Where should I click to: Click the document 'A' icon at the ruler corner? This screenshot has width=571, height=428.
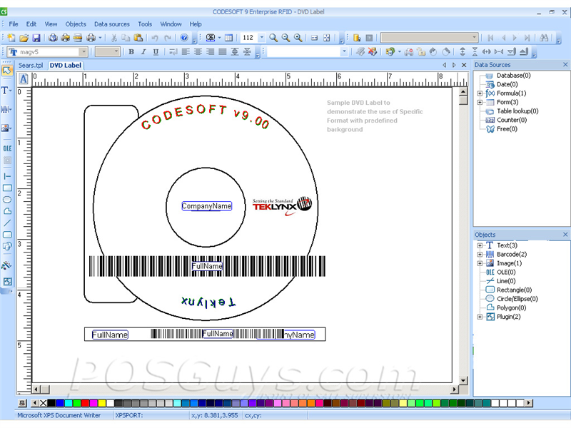pos(24,79)
